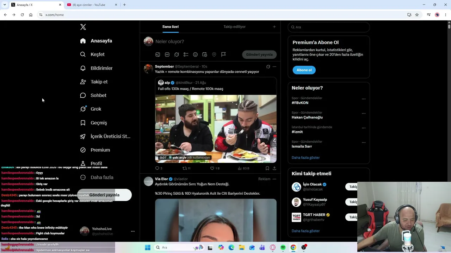451x253 pixels.
Task: Switch to the Takip ediliyor tab
Action: [x=234, y=27]
